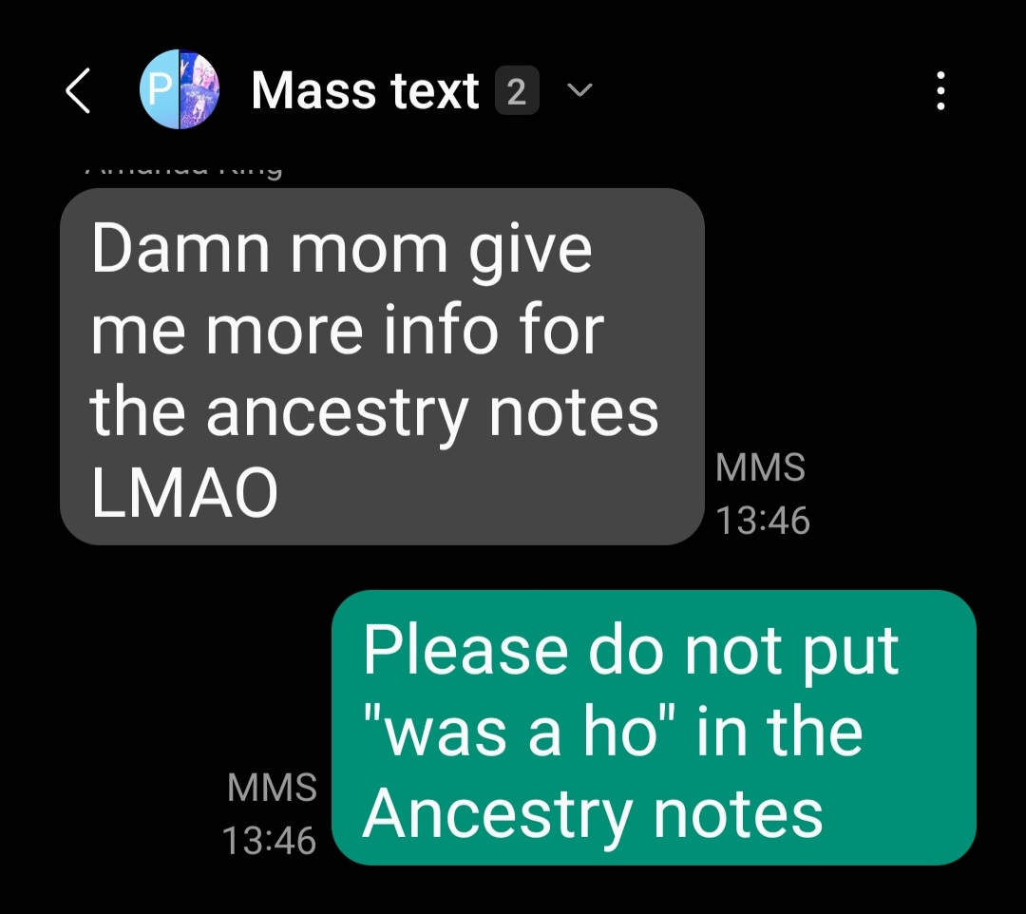The image size is (1026, 914).
Task: Open the three-dot more options menu
Action: click(940, 91)
